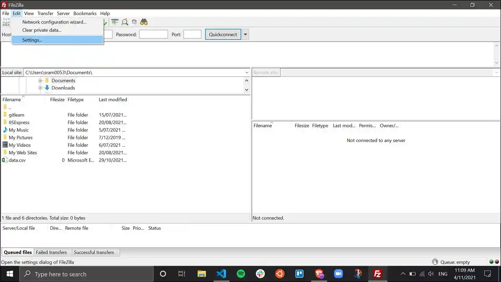Image resolution: width=501 pixels, height=282 pixels.
Task: Open the Bookmarks menu
Action: tap(85, 13)
